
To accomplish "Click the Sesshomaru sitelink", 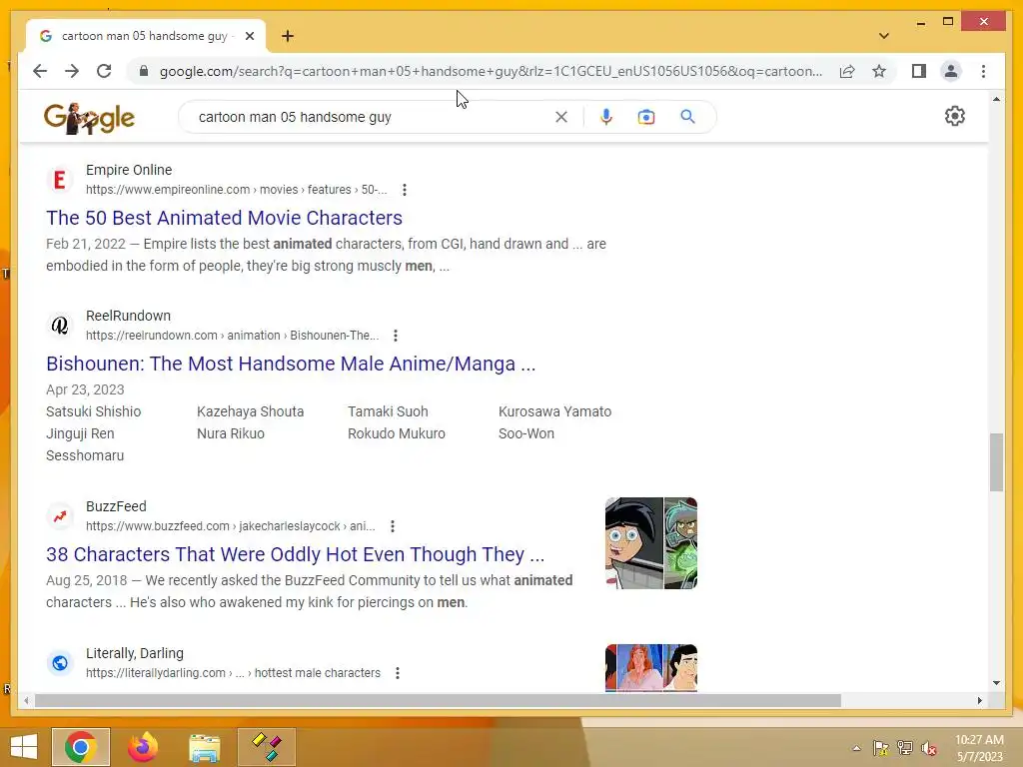I will [85, 455].
